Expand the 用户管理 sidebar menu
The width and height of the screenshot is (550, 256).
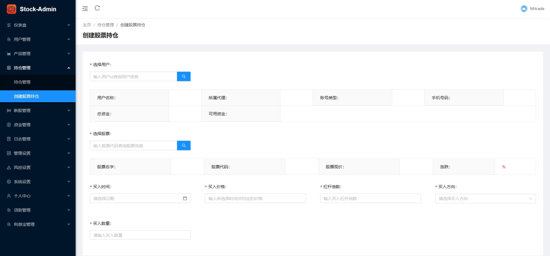point(38,39)
